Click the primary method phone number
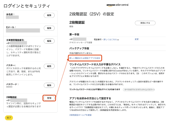Viewport: 171px width, 123px height. click(78, 39)
